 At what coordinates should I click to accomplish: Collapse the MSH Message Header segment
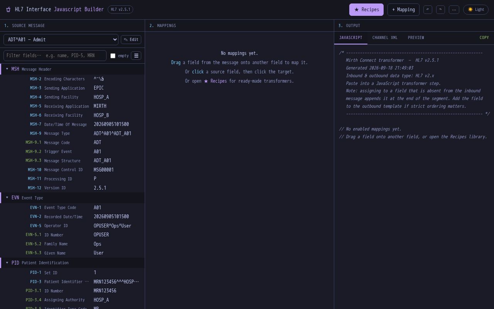pyautogui.click(x=72, y=69)
